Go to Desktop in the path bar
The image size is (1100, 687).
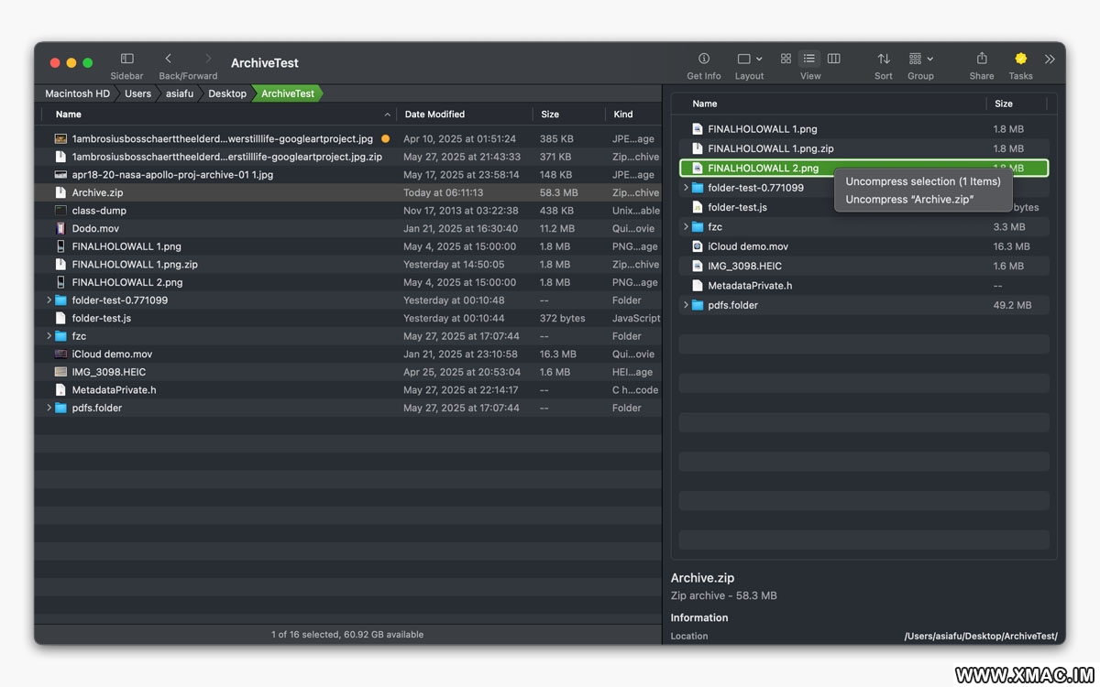(x=226, y=93)
